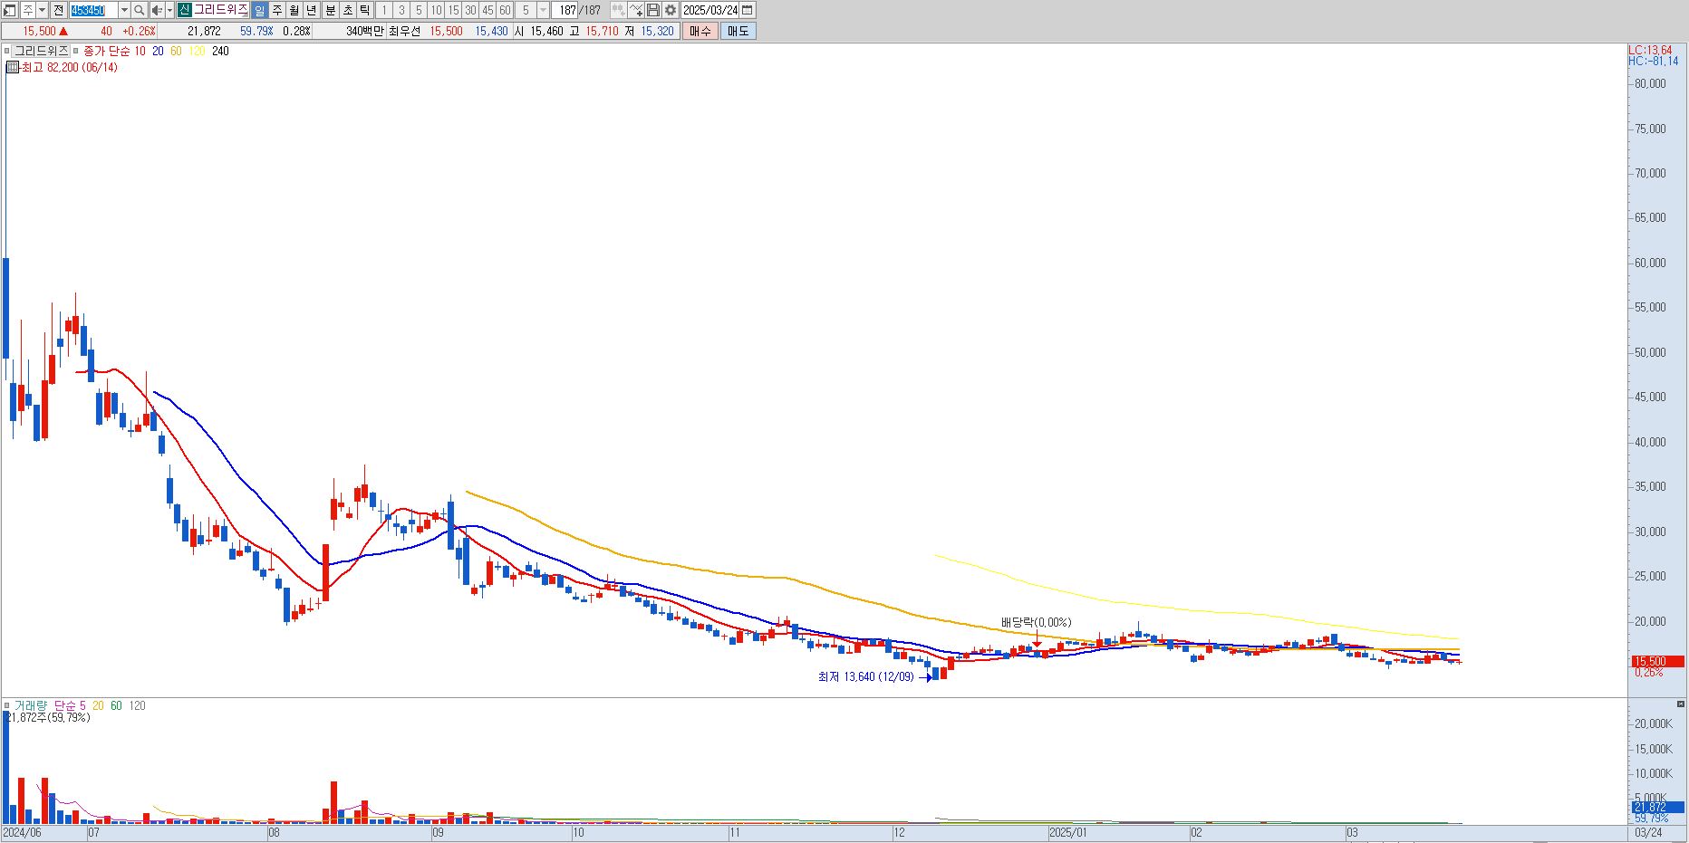Click the 15 interval button
Image resolution: width=1689 pixels, height=843 pixels.
coord(453,10)
